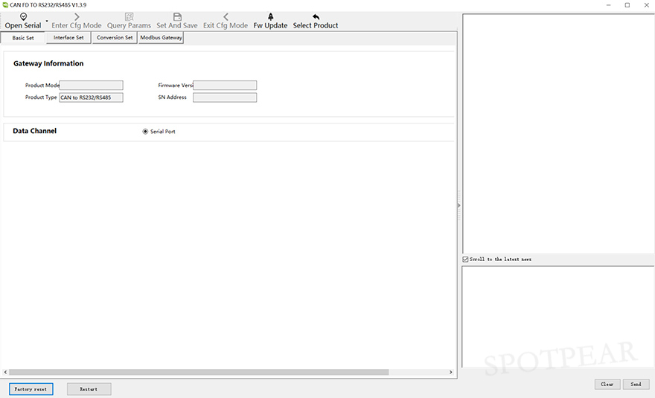The height and width of the screenshot is (398, 655).
Task: Click the Enter Cfg Mode icon
Action: (77, 17)
